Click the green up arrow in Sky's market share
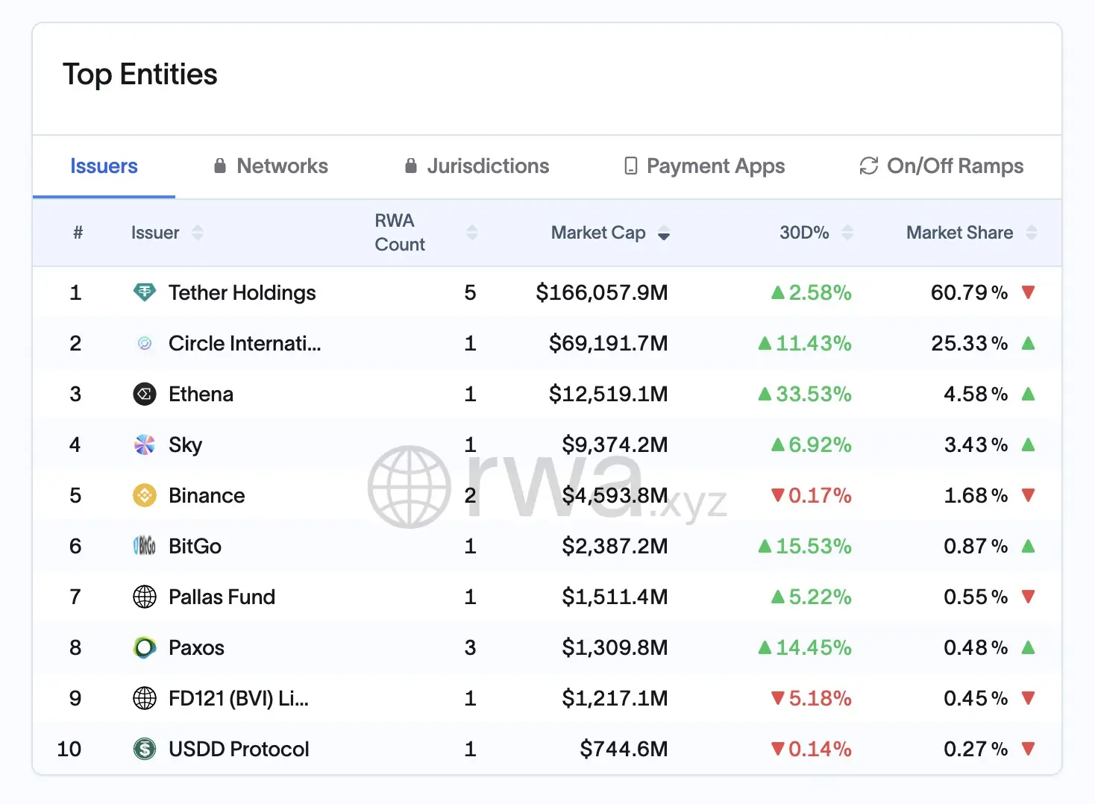The image size is (1095, 804). (x=1029, y=445)
